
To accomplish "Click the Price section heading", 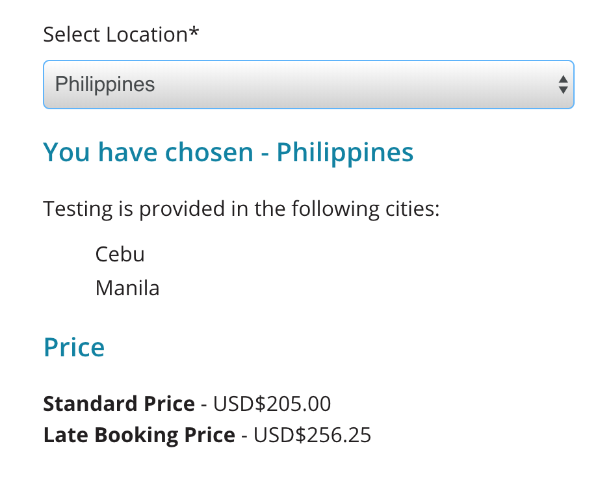I will tap(74, 347).
